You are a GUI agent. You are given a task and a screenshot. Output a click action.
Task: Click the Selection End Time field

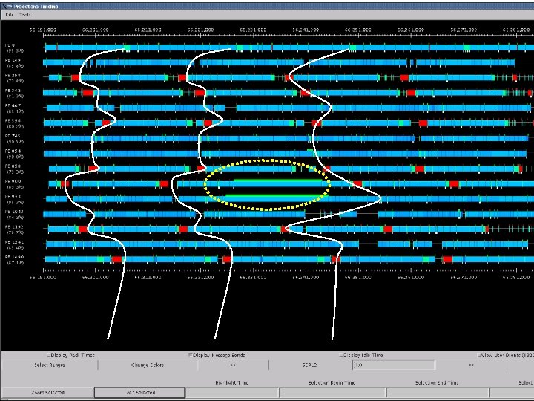[438, 393]
